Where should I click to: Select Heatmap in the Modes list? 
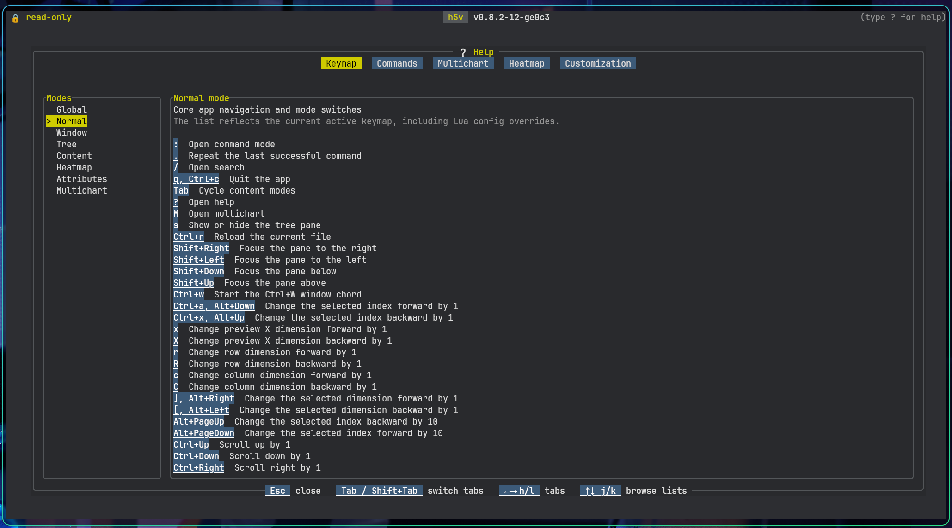click(74, 168)
